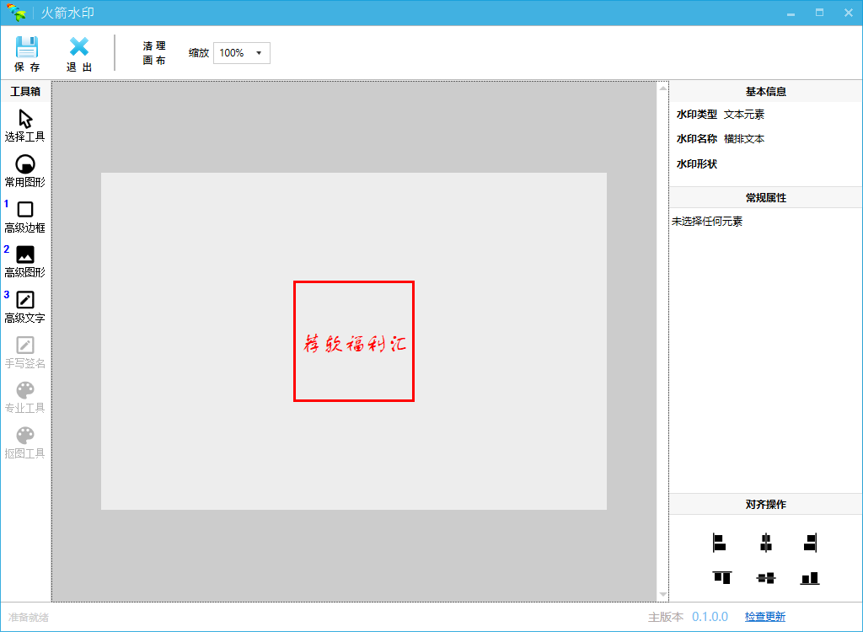This screenshot has width=863, height=632.
Task: Click the canvas scrollbar down arrow
Action: [x=662, y=595]
